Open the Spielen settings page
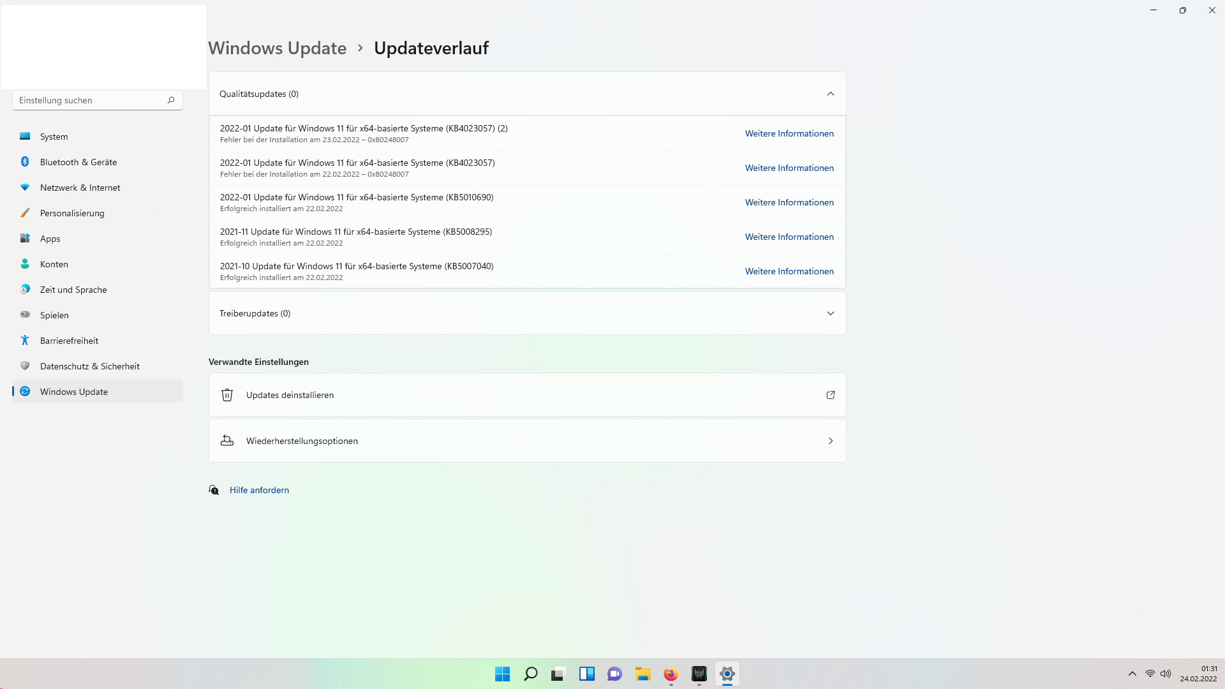1225x689 pixels. 54,315
